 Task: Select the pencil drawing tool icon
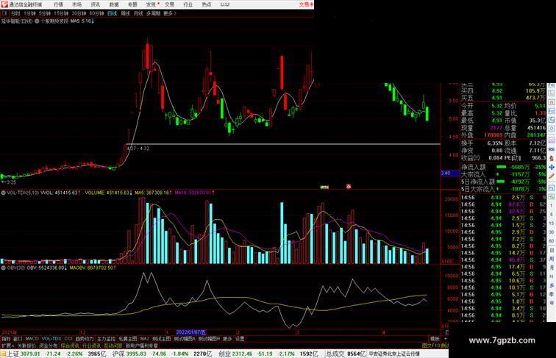pyautogui.click(x=552, y=176)
